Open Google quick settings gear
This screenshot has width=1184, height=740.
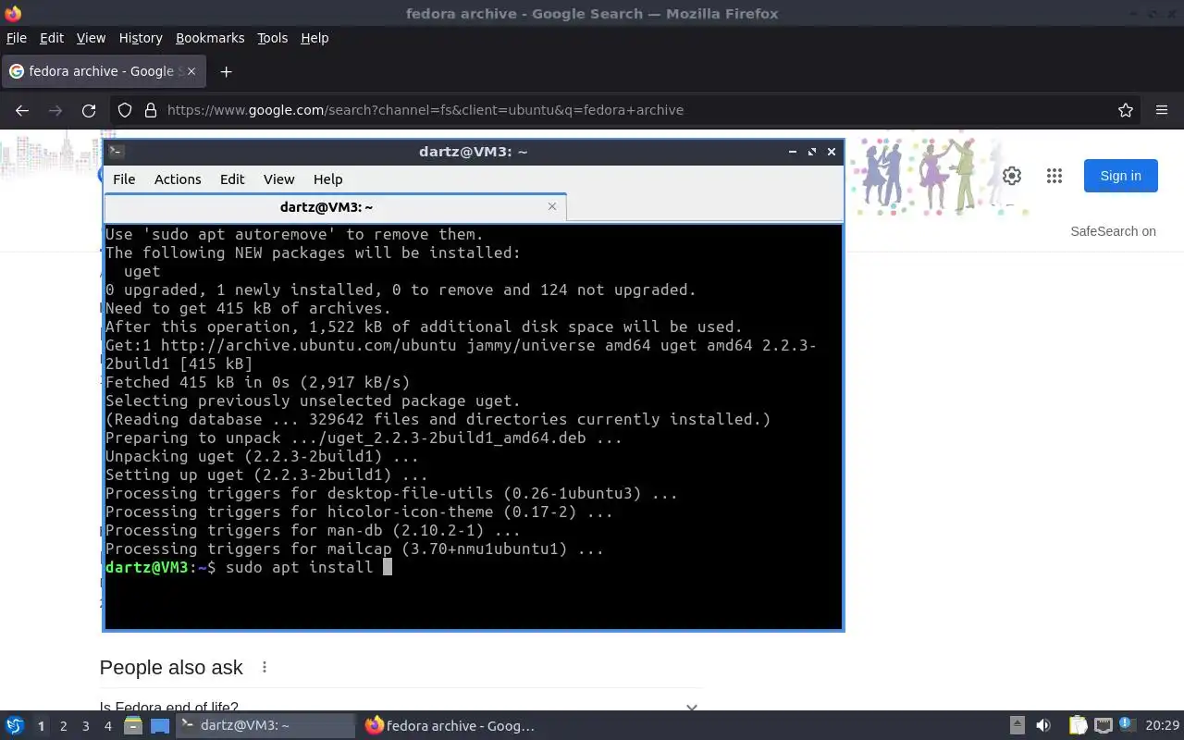click(x=1012, y=176)
